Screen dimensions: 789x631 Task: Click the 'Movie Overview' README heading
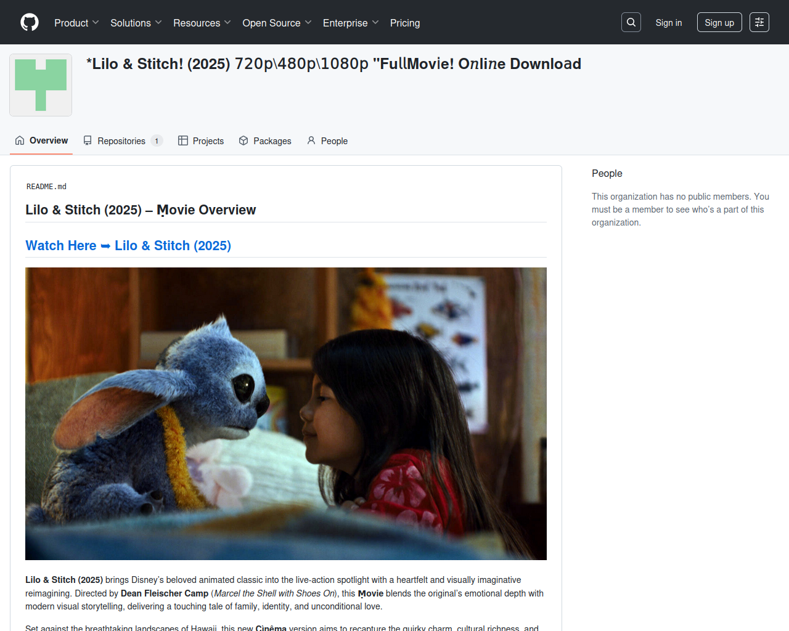pos(141,210)
